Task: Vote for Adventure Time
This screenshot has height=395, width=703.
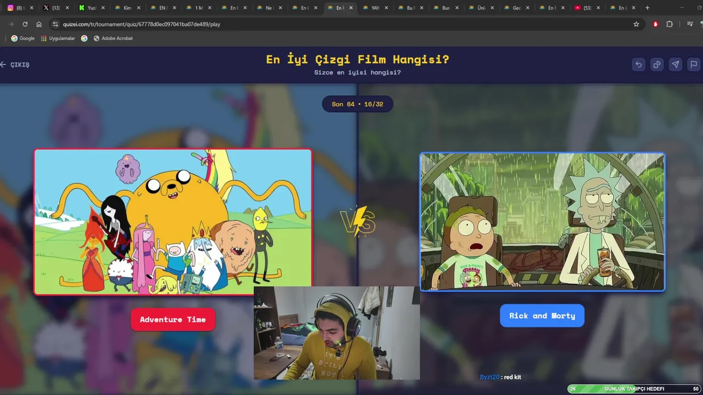Action: tap(172, 319)
